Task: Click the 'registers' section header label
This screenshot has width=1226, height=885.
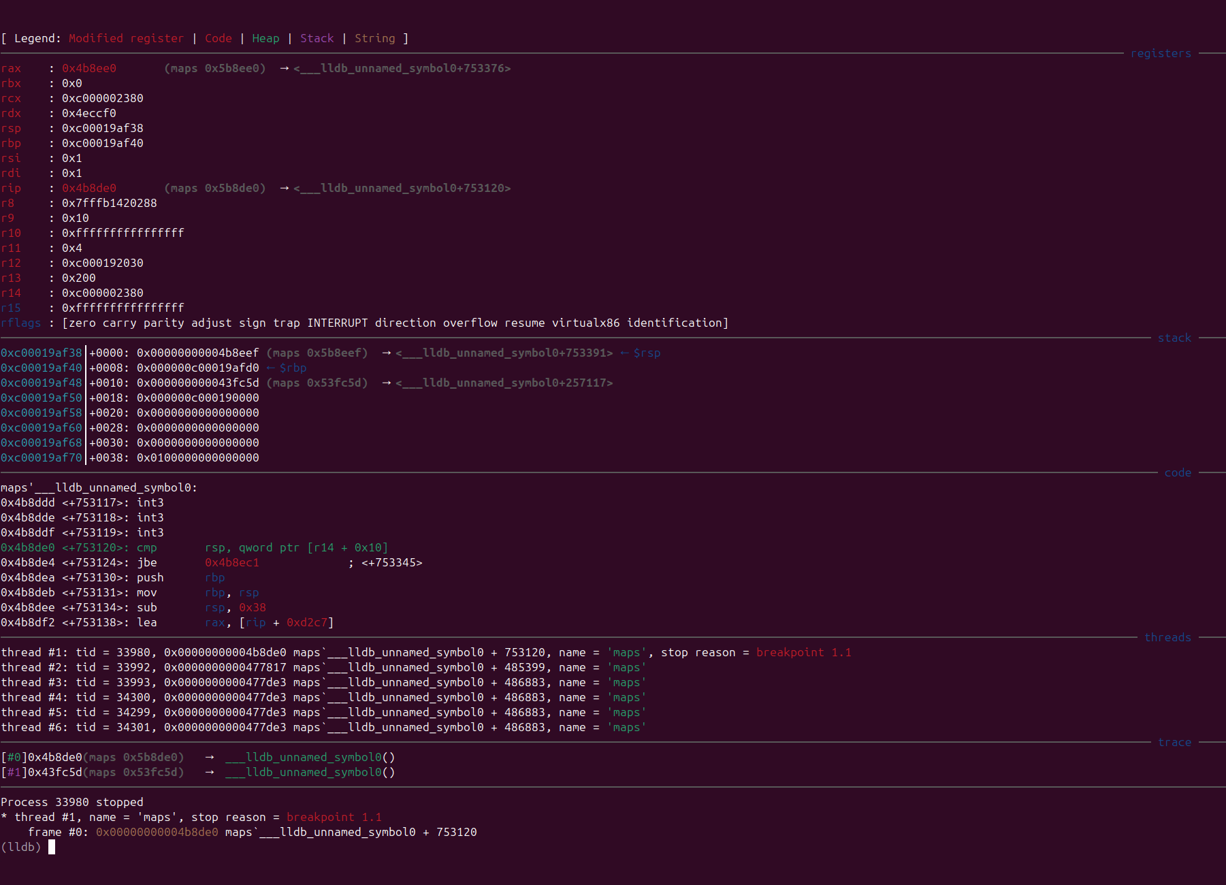Action: pyautogui.click(x=1161, y=53)
